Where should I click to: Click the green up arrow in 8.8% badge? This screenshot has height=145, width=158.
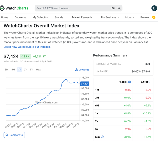click(22, 57)
